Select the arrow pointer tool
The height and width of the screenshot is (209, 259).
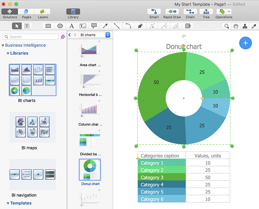[x=17, y=26]
